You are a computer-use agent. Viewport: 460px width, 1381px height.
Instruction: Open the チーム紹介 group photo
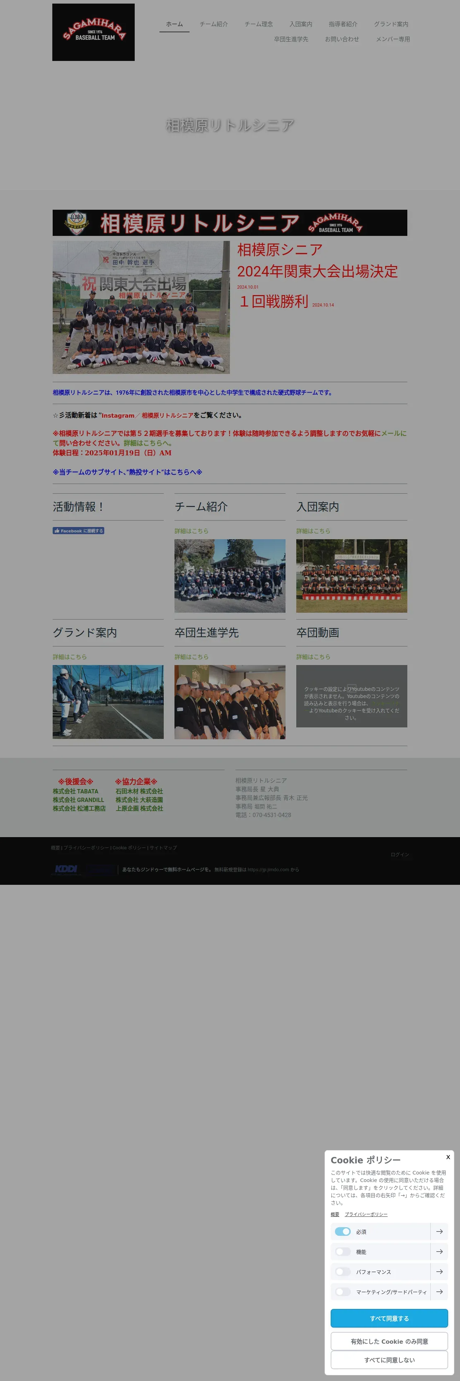(x=230, y=576)
